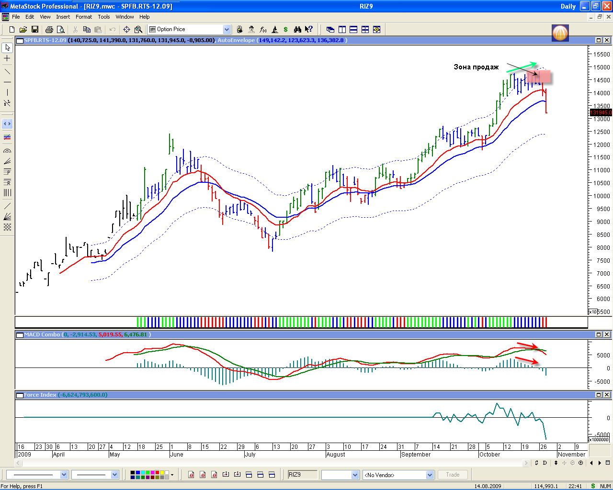
Task: Click the Trade button
Action: (x=453, y=475)
